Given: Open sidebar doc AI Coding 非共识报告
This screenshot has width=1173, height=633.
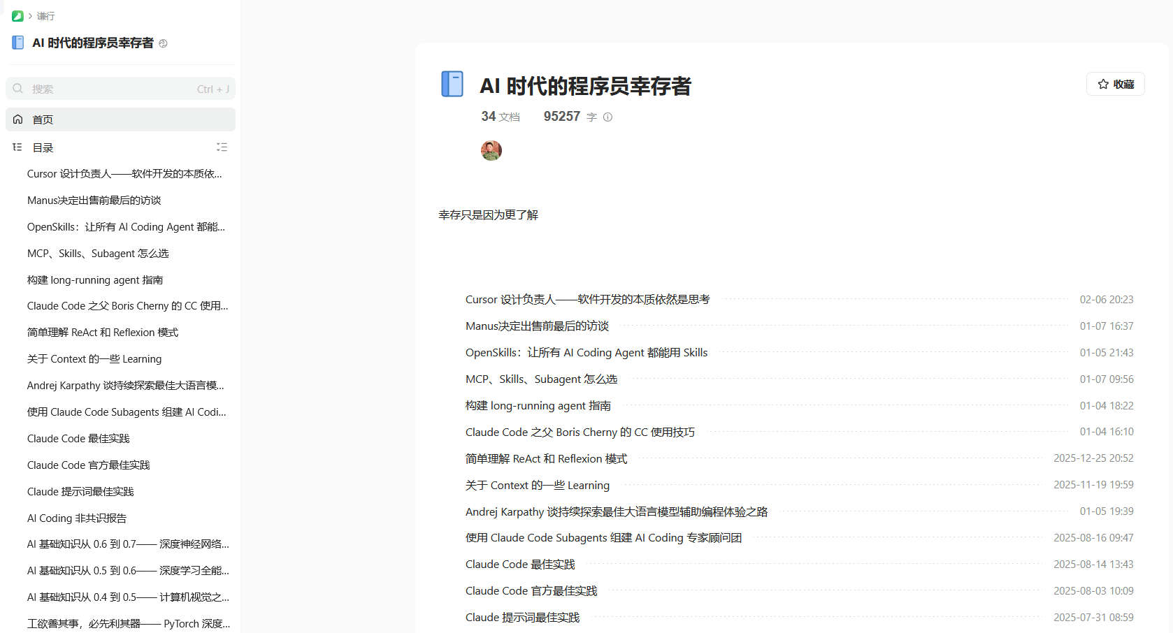Looking at the screenshot, I should (77, 518).
